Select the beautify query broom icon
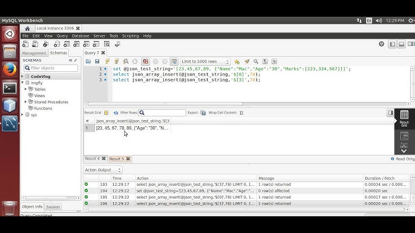The width and height of the screenshot is (415, 233). click(247, 62)
